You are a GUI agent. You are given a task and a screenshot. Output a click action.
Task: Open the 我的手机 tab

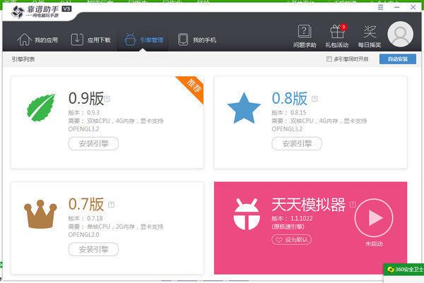coord(197,40)
